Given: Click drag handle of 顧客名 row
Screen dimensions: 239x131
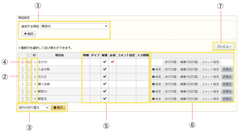Looking at the screenshot, I should [x=22, y=99].
